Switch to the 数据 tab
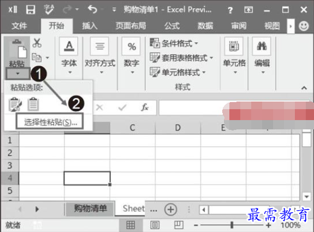The image size is (314, 232). pyautogui.click(x=205, y=26)
